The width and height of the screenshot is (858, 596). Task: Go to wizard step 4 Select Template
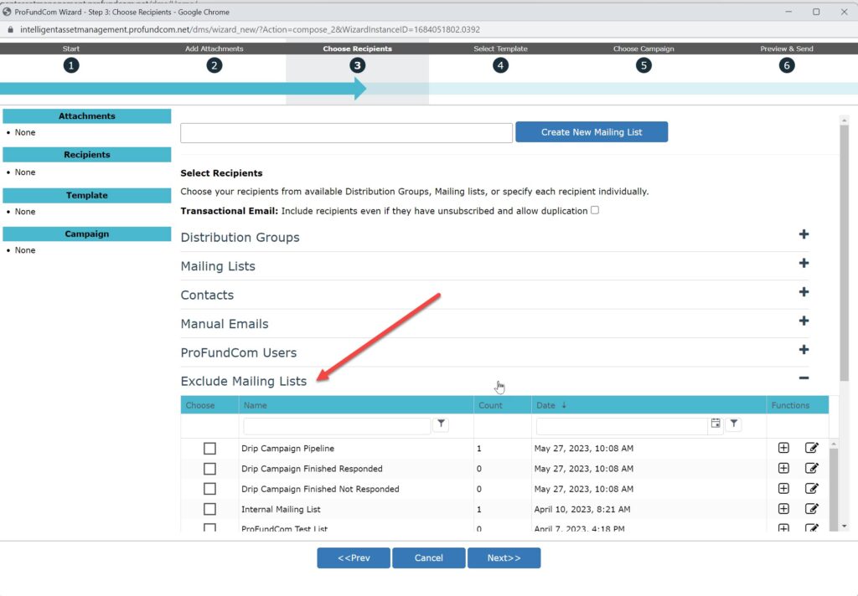[500, 65]
